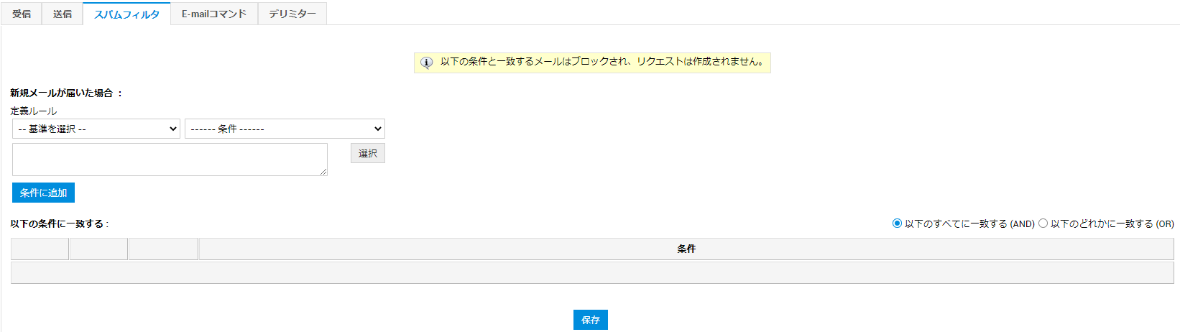The image size is (1180, 332).
Task: Expand the 基準を選択 dropdown
Action: click(96, 129)
